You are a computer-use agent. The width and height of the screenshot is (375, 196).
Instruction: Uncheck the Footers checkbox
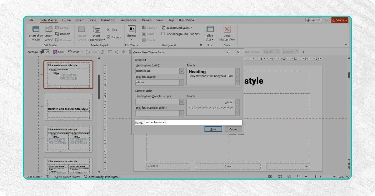pos(109,37)
